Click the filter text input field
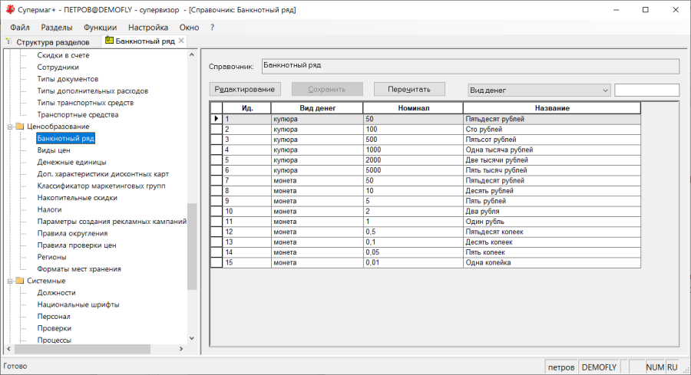The height and width of the screenshot is (375, 691). [x=646, y=90]
